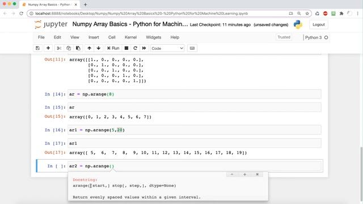Screen dimensions: 363x204
Task: Cut selected cells with scissors icon
Action: click(59, 48)
